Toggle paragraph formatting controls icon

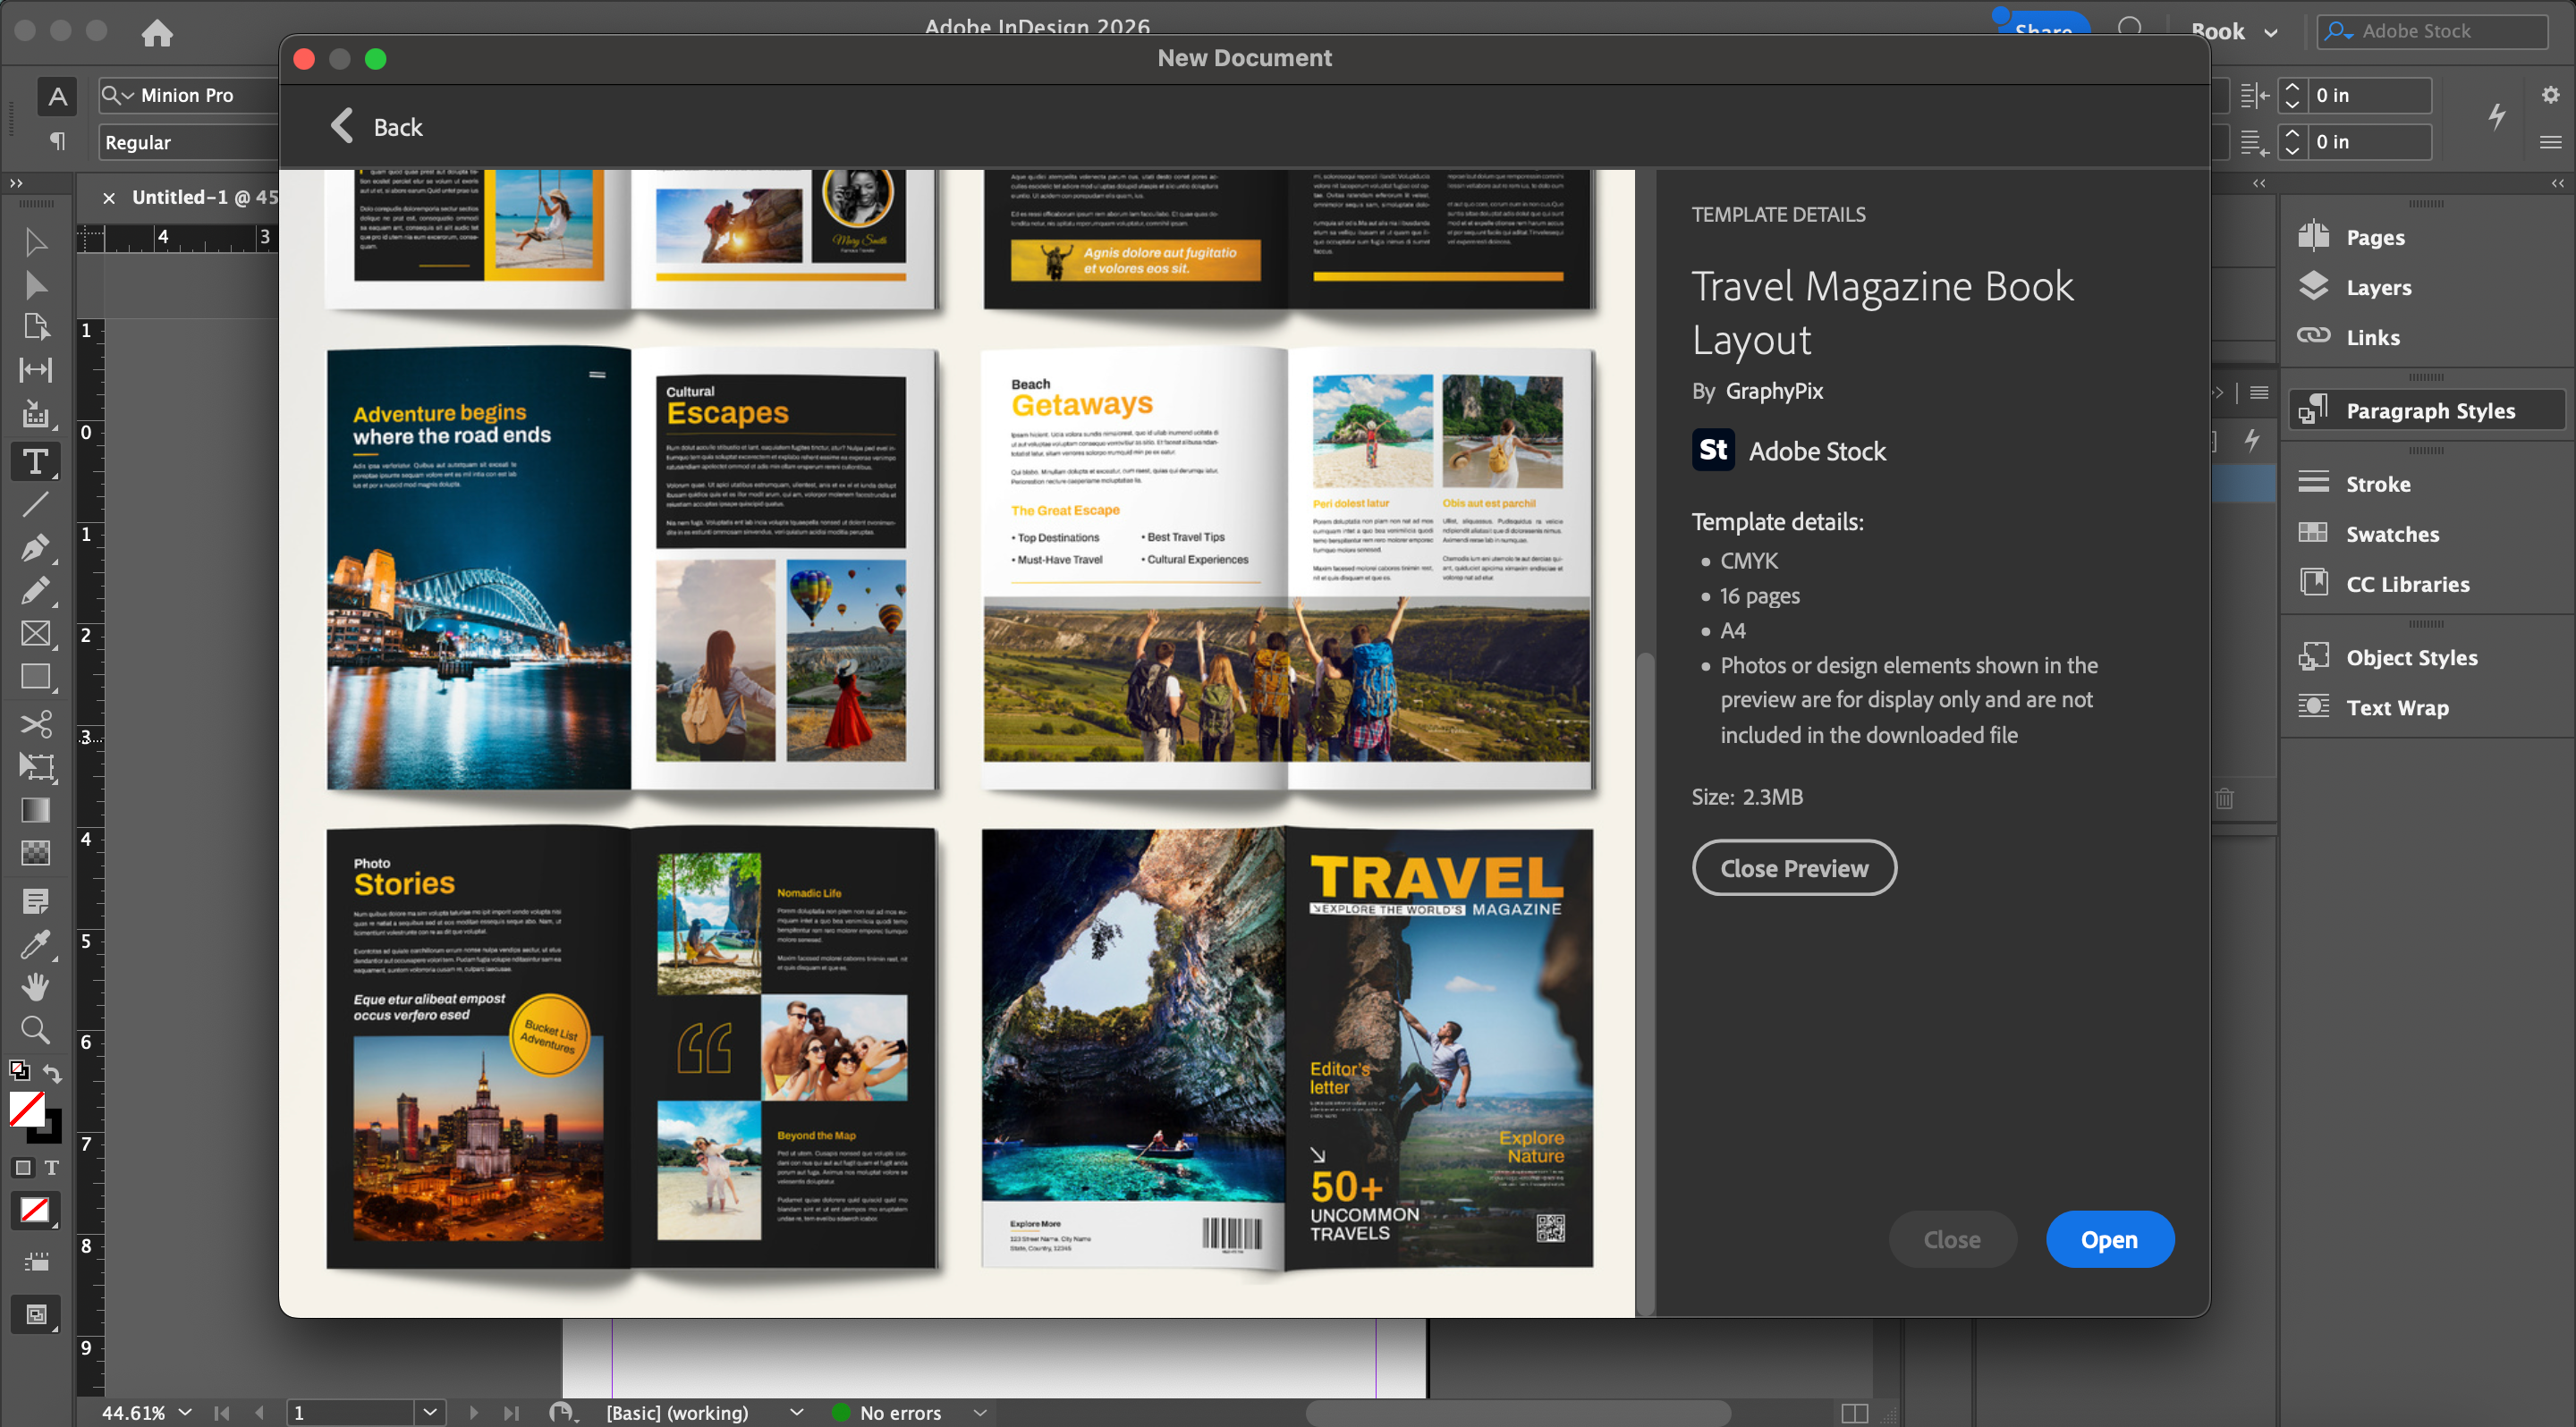click(x=57, y=142)
